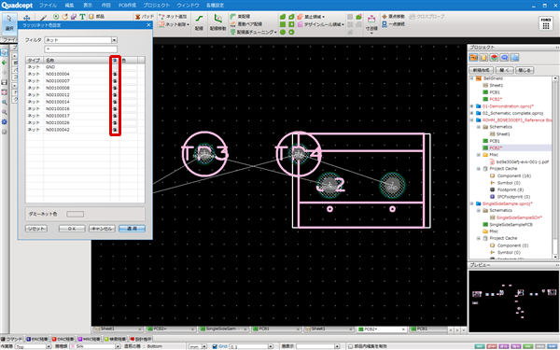The height and width of the screenshot is (350, 560).
Task: Open the 寸法線 dimension line tool
Action: (371, 22)
